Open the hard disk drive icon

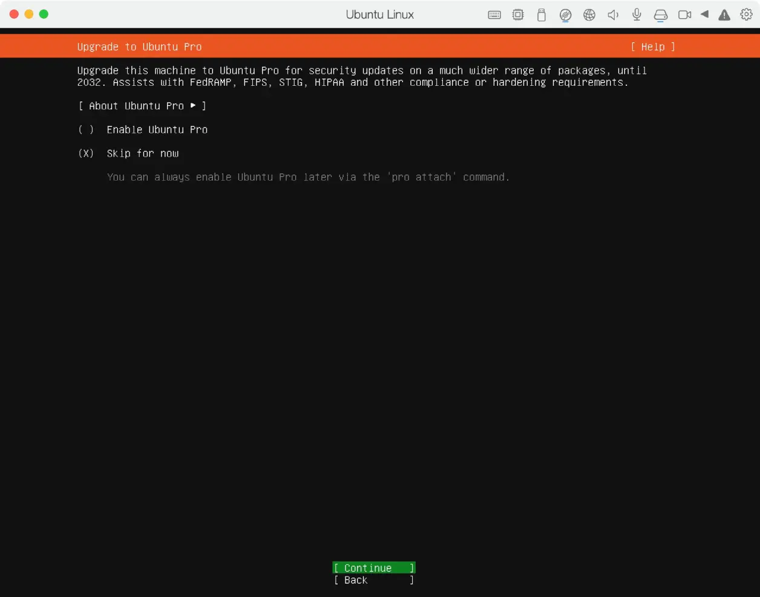click(661, 15)
